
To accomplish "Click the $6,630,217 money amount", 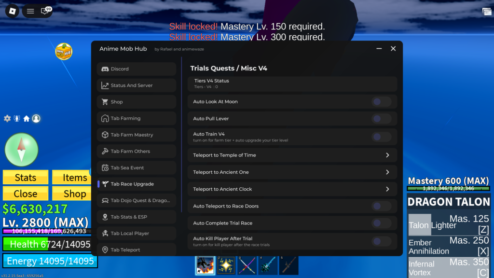I will (x=35, y=209).
